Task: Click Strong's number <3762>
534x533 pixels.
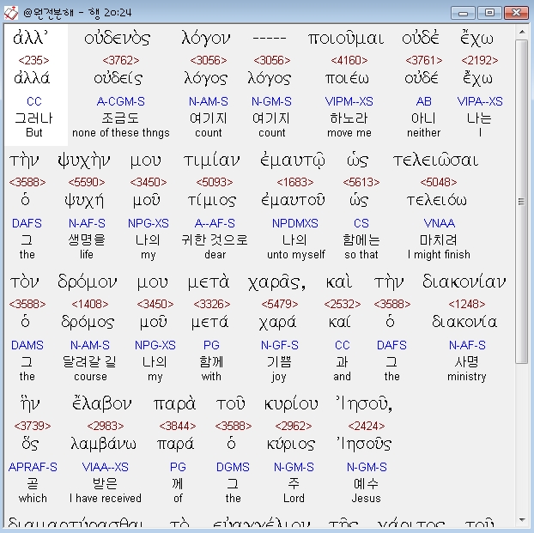Action: coord(121,60)
